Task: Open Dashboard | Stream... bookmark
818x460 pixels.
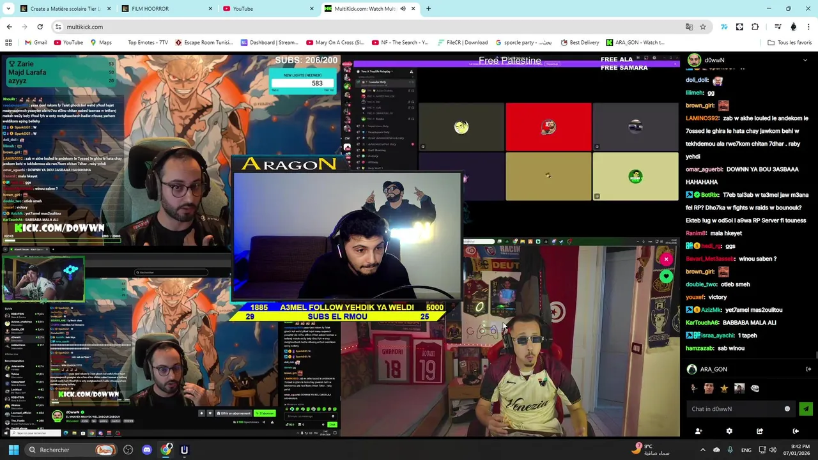Action: click(269, 43)
